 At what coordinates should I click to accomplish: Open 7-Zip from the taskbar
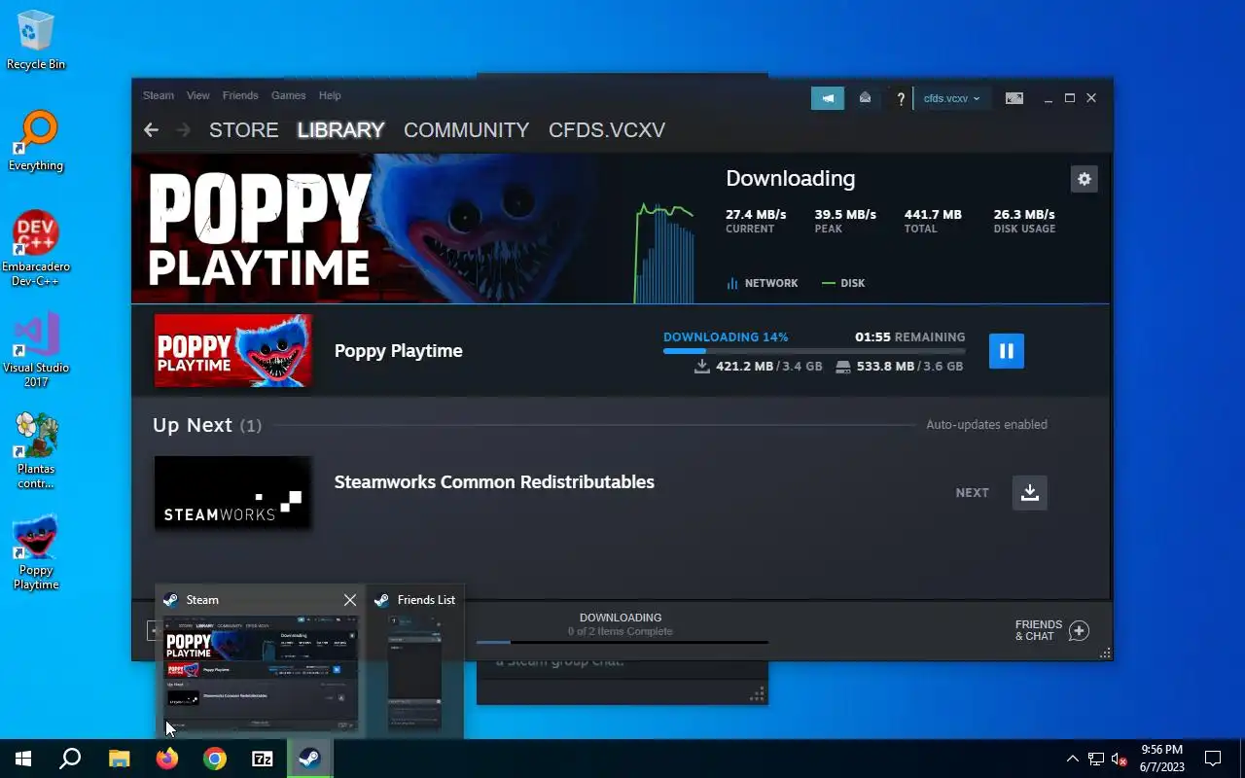coord(263,759)
